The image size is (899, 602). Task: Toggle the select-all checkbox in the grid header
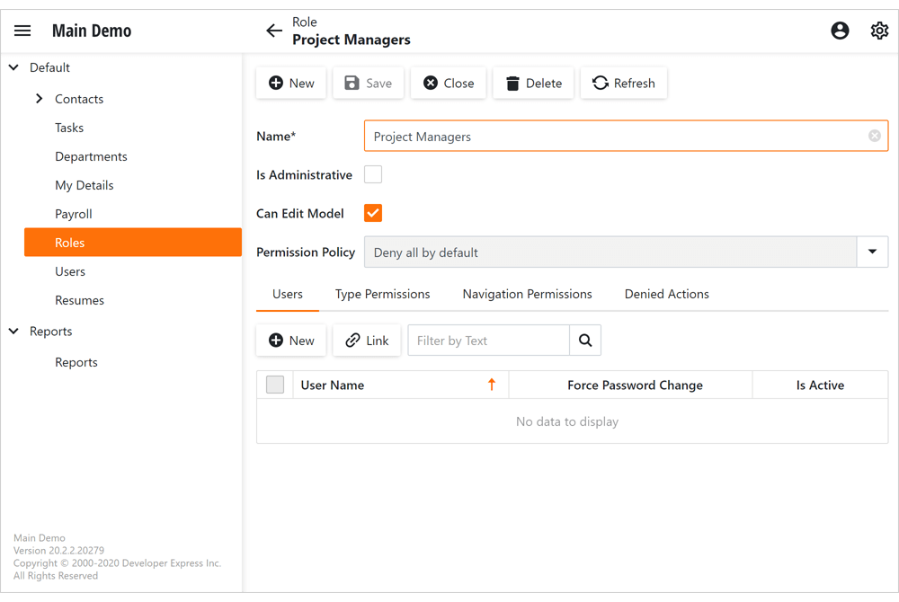coord(274,385)
